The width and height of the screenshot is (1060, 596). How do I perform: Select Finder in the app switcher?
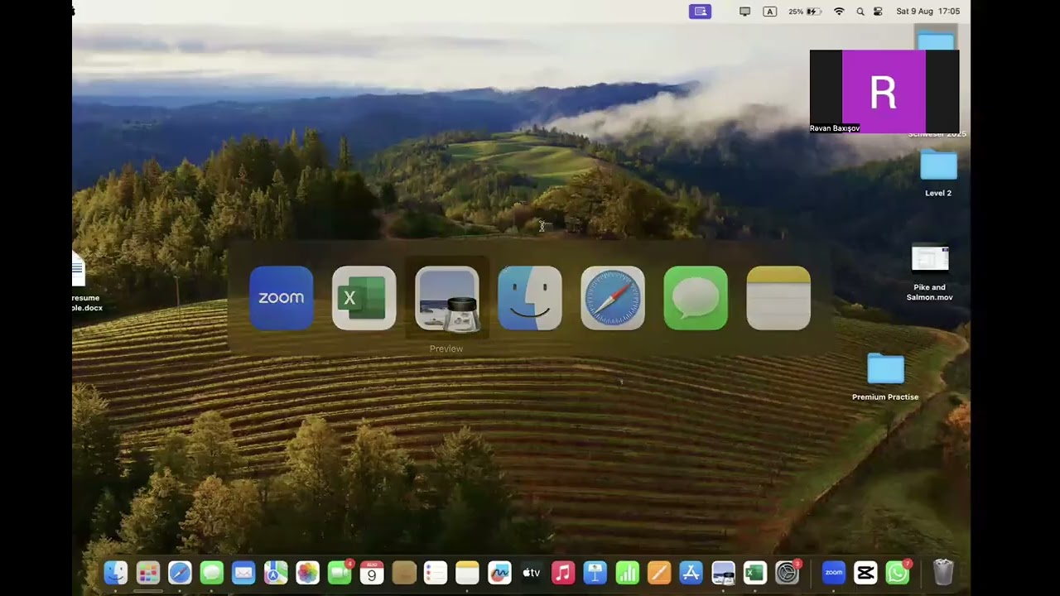click(530, 298)
